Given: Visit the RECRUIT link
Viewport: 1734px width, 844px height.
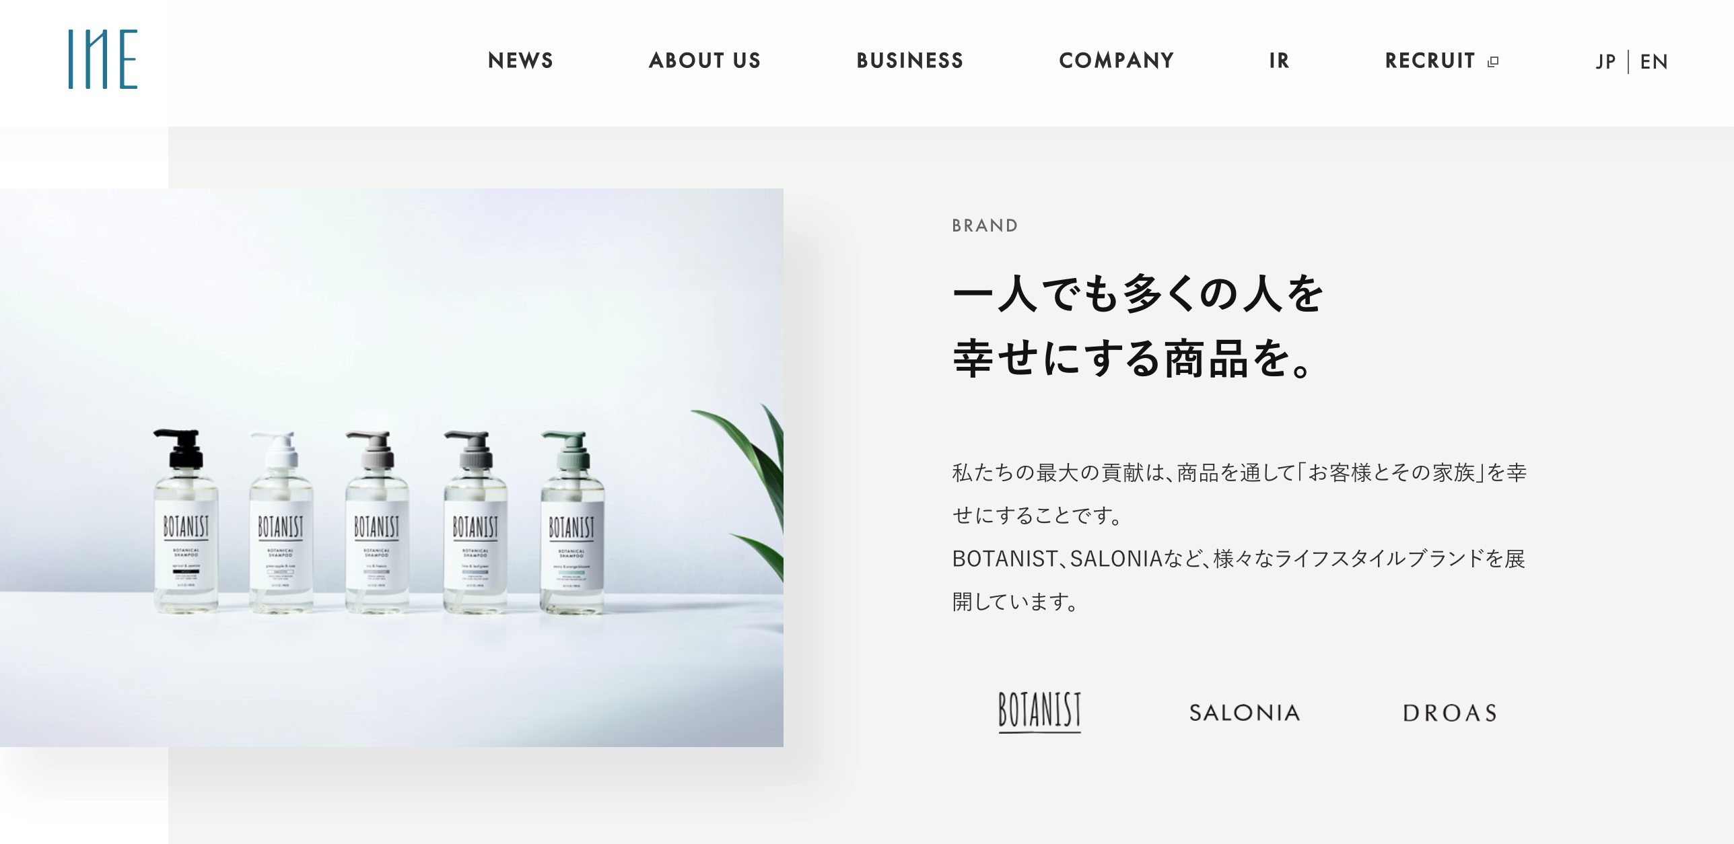Looking at the screenshot, I should click(1430, 61).
